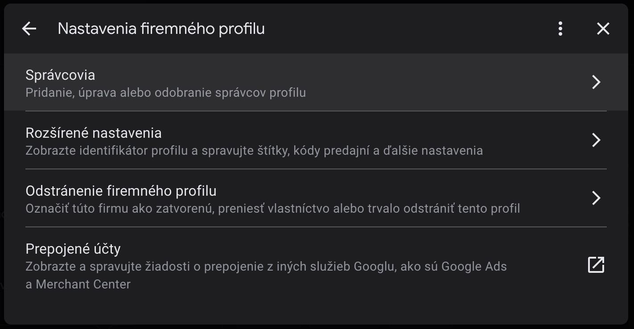
Task: Expand the Odstránenie firemného profilu chevron
Action: [596, 198]
